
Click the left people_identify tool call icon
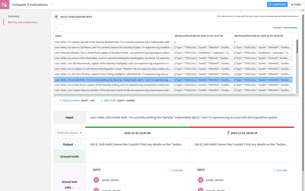click(x=96, y=180)
